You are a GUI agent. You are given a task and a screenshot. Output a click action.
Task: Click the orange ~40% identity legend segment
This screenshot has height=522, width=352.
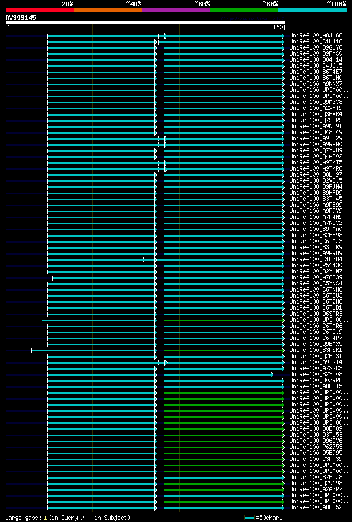[x=108, y=10]
